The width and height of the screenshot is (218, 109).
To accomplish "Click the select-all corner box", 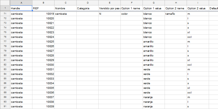I will pyautogui.click(x=5, y=3).
